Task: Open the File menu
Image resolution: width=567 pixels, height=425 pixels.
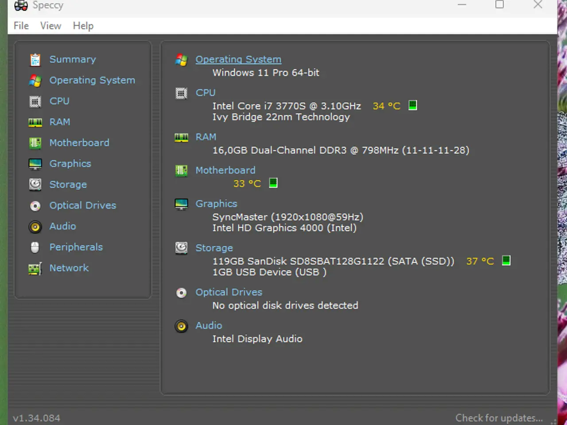Action: point(21,26)
